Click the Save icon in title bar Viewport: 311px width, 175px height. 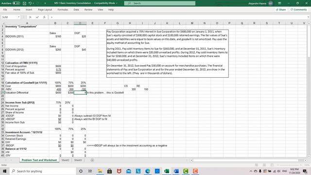click(25, 3)
